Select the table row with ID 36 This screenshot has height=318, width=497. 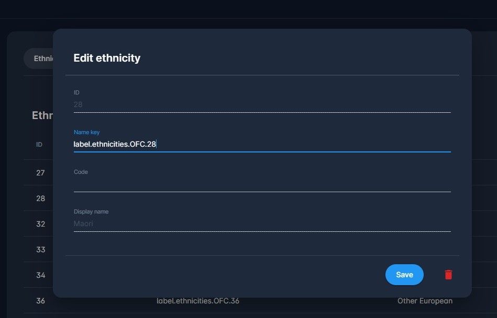tap(39, 301)
